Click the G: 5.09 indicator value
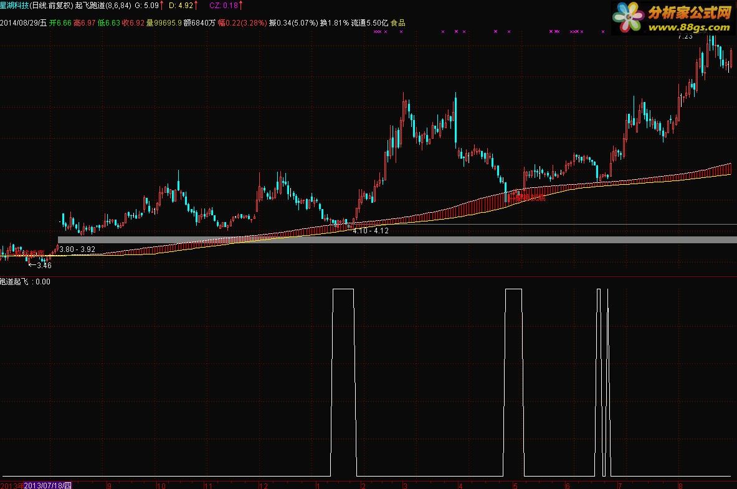Viewport: 737px width, 489px height. click(x=148, y=6)
